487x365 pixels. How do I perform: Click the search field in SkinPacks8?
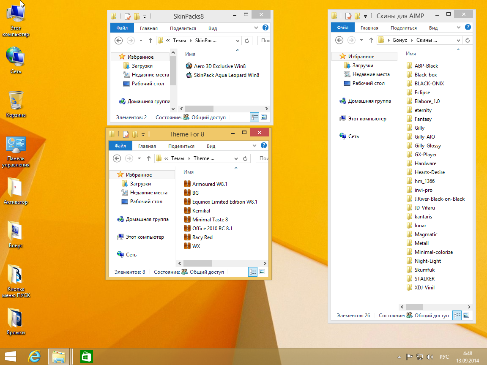pos(264,41)
